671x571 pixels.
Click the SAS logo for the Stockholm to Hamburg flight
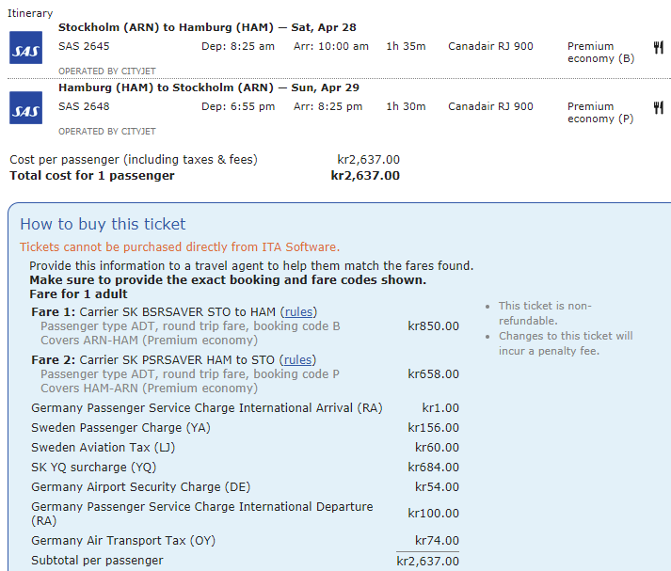25,48
